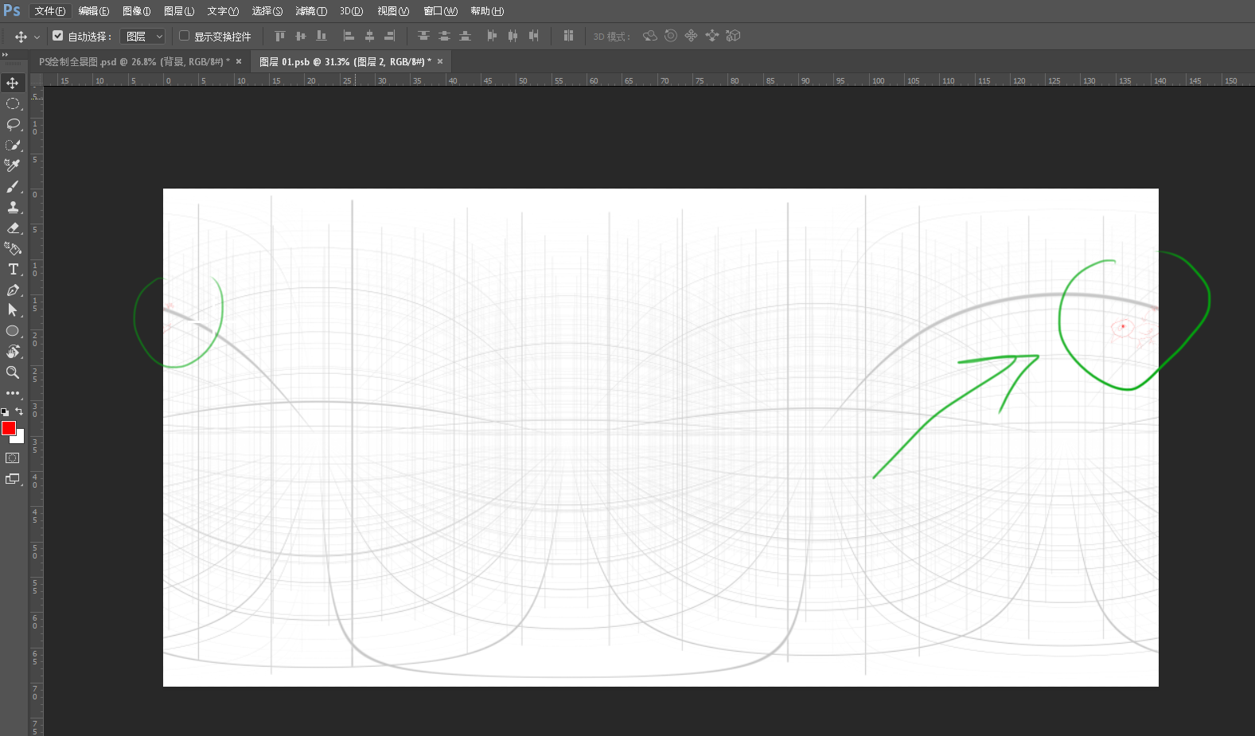The image size is (1255, 736).
Task: Open the 滤镜(T) menu
Action: [x=311, y=11]
